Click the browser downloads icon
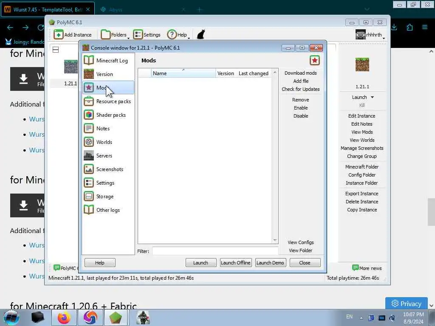 pyautogui.click(x=394, y=27)
